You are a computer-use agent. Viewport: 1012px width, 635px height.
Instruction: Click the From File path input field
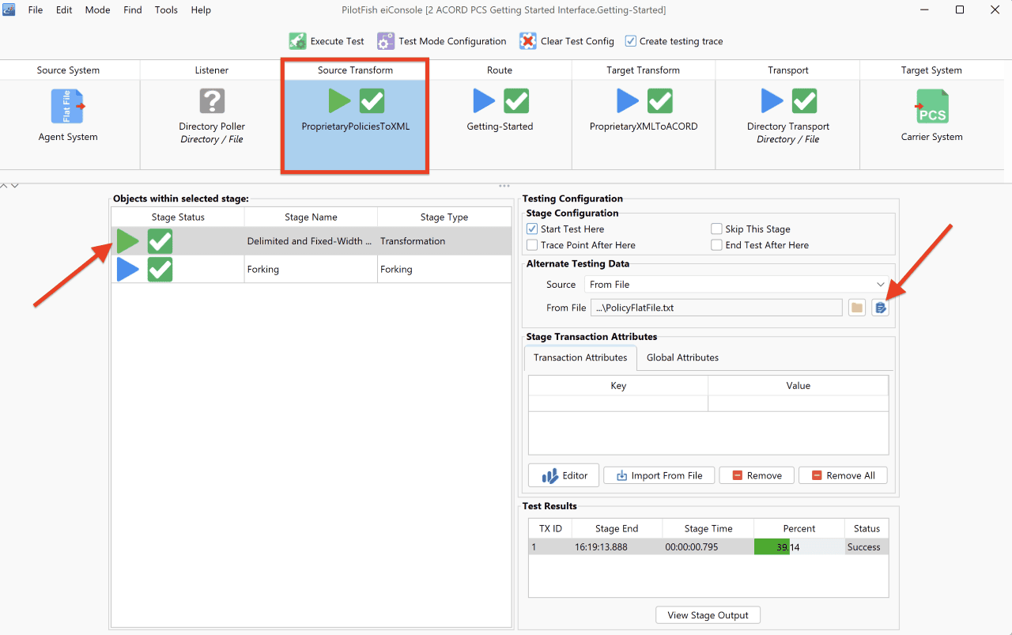click(716, 308)
